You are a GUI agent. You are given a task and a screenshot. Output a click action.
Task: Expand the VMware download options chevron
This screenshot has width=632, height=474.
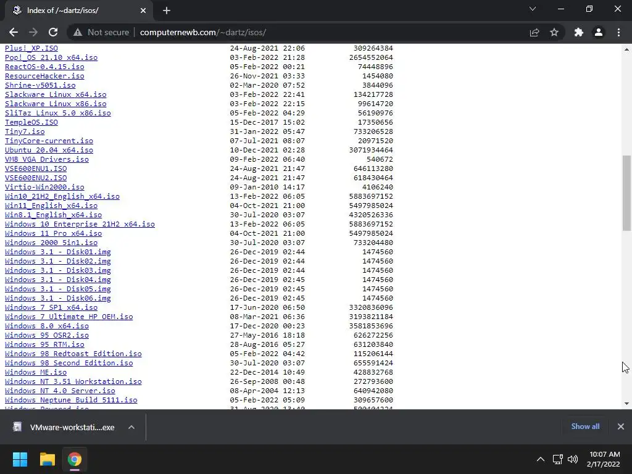[131, 427]
